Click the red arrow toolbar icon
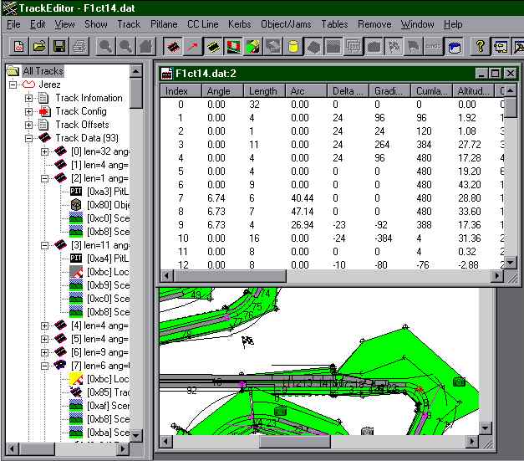Viewport: 524px width, 461px height. click(193, 46)
